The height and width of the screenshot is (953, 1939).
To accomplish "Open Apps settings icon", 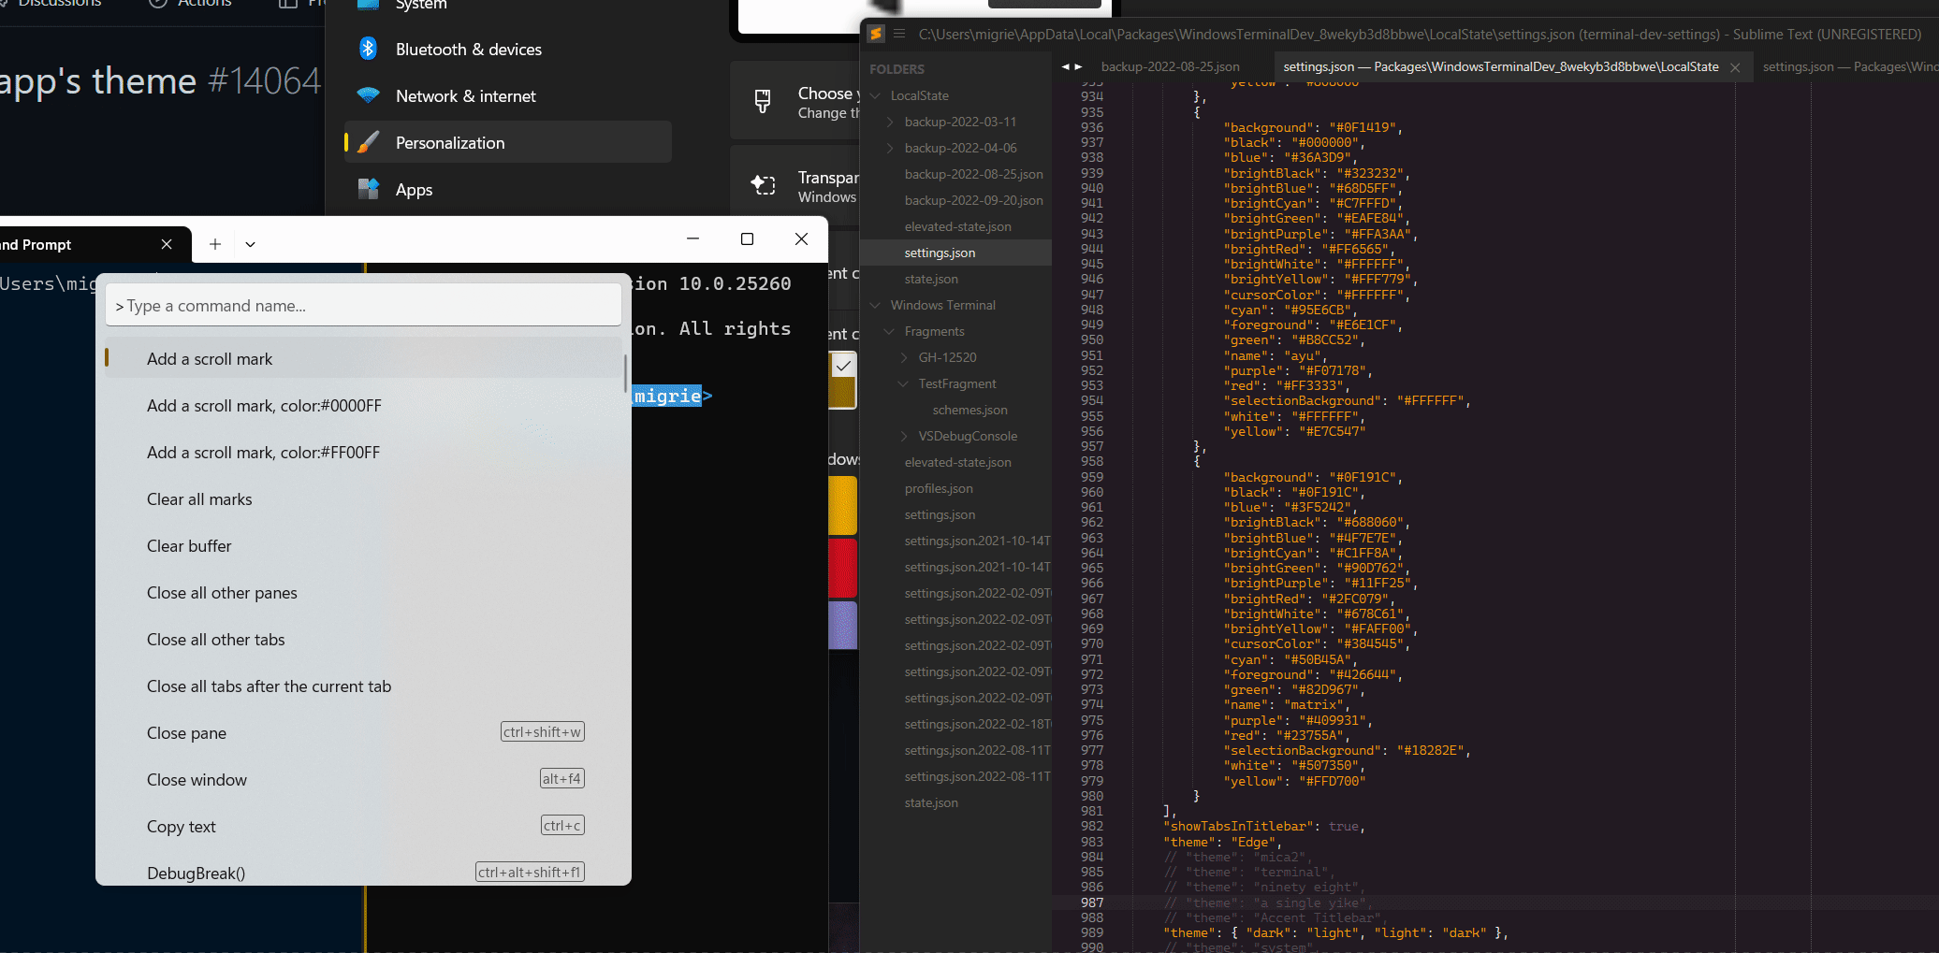I will [x=369, y=189].
